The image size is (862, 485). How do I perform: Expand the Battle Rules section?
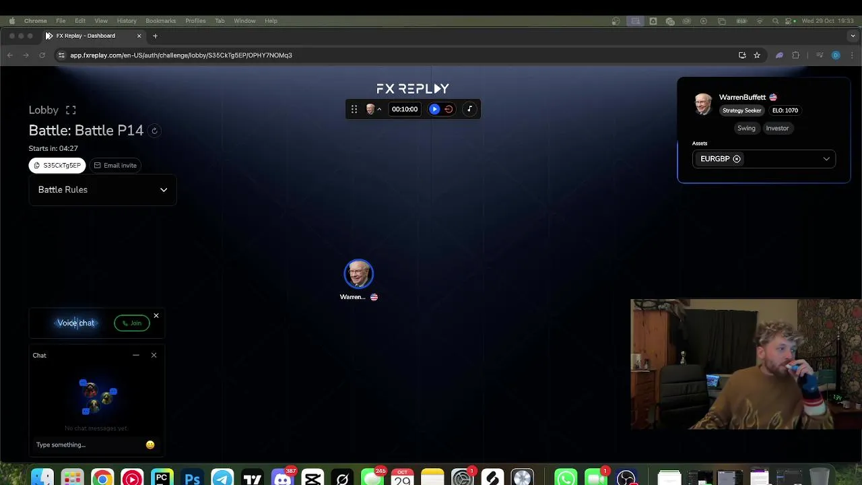[102, 190]
